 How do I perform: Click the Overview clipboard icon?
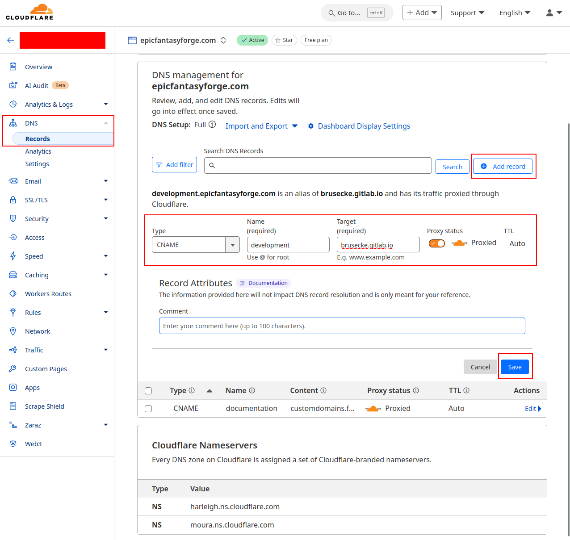tap(13, 67)
